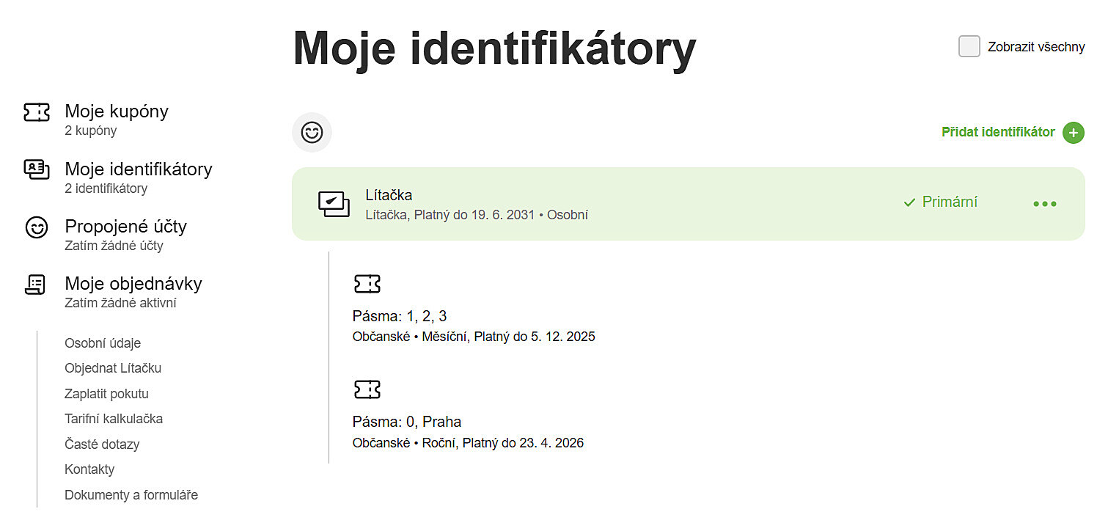The image size is (1119, 520).
Task: Enable the Zobrazit všechny checkbox
Action: 969,47
